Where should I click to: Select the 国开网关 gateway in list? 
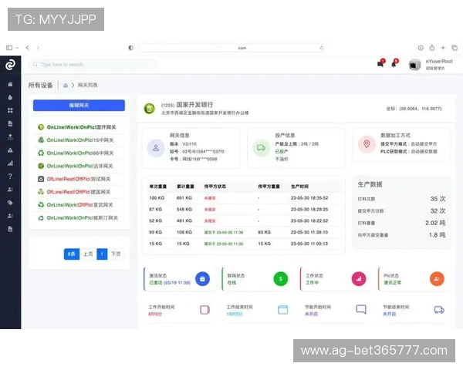(79, 127)
